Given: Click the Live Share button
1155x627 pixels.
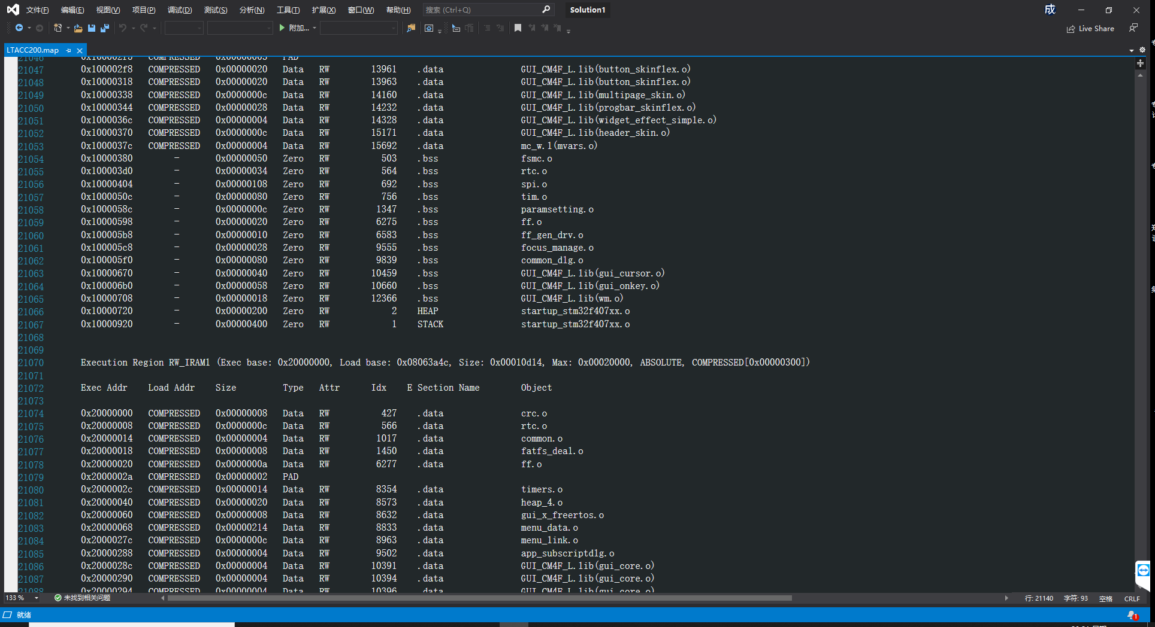Looking at the screenshot, I should tap(1090, 28).
